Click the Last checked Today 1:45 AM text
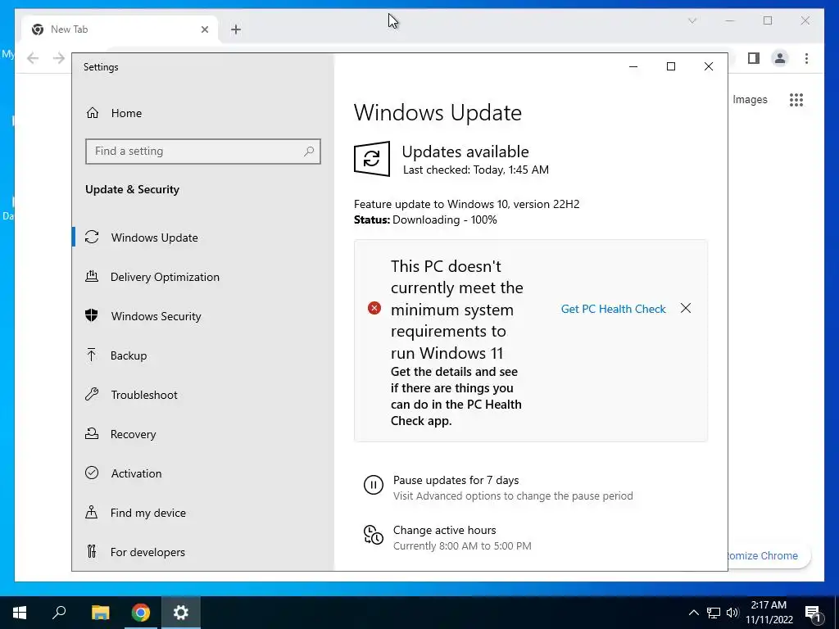The image size is (839, 629). (x=476, y=170)
